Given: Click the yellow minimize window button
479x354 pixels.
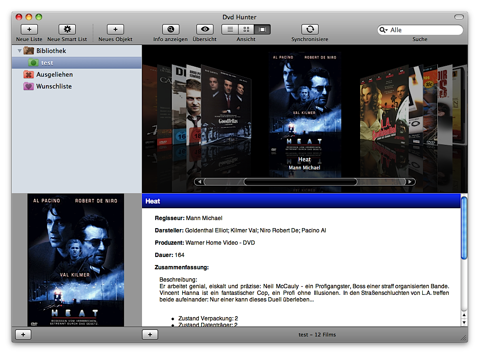Looking at the screenshot, I should tap(29, 17).
